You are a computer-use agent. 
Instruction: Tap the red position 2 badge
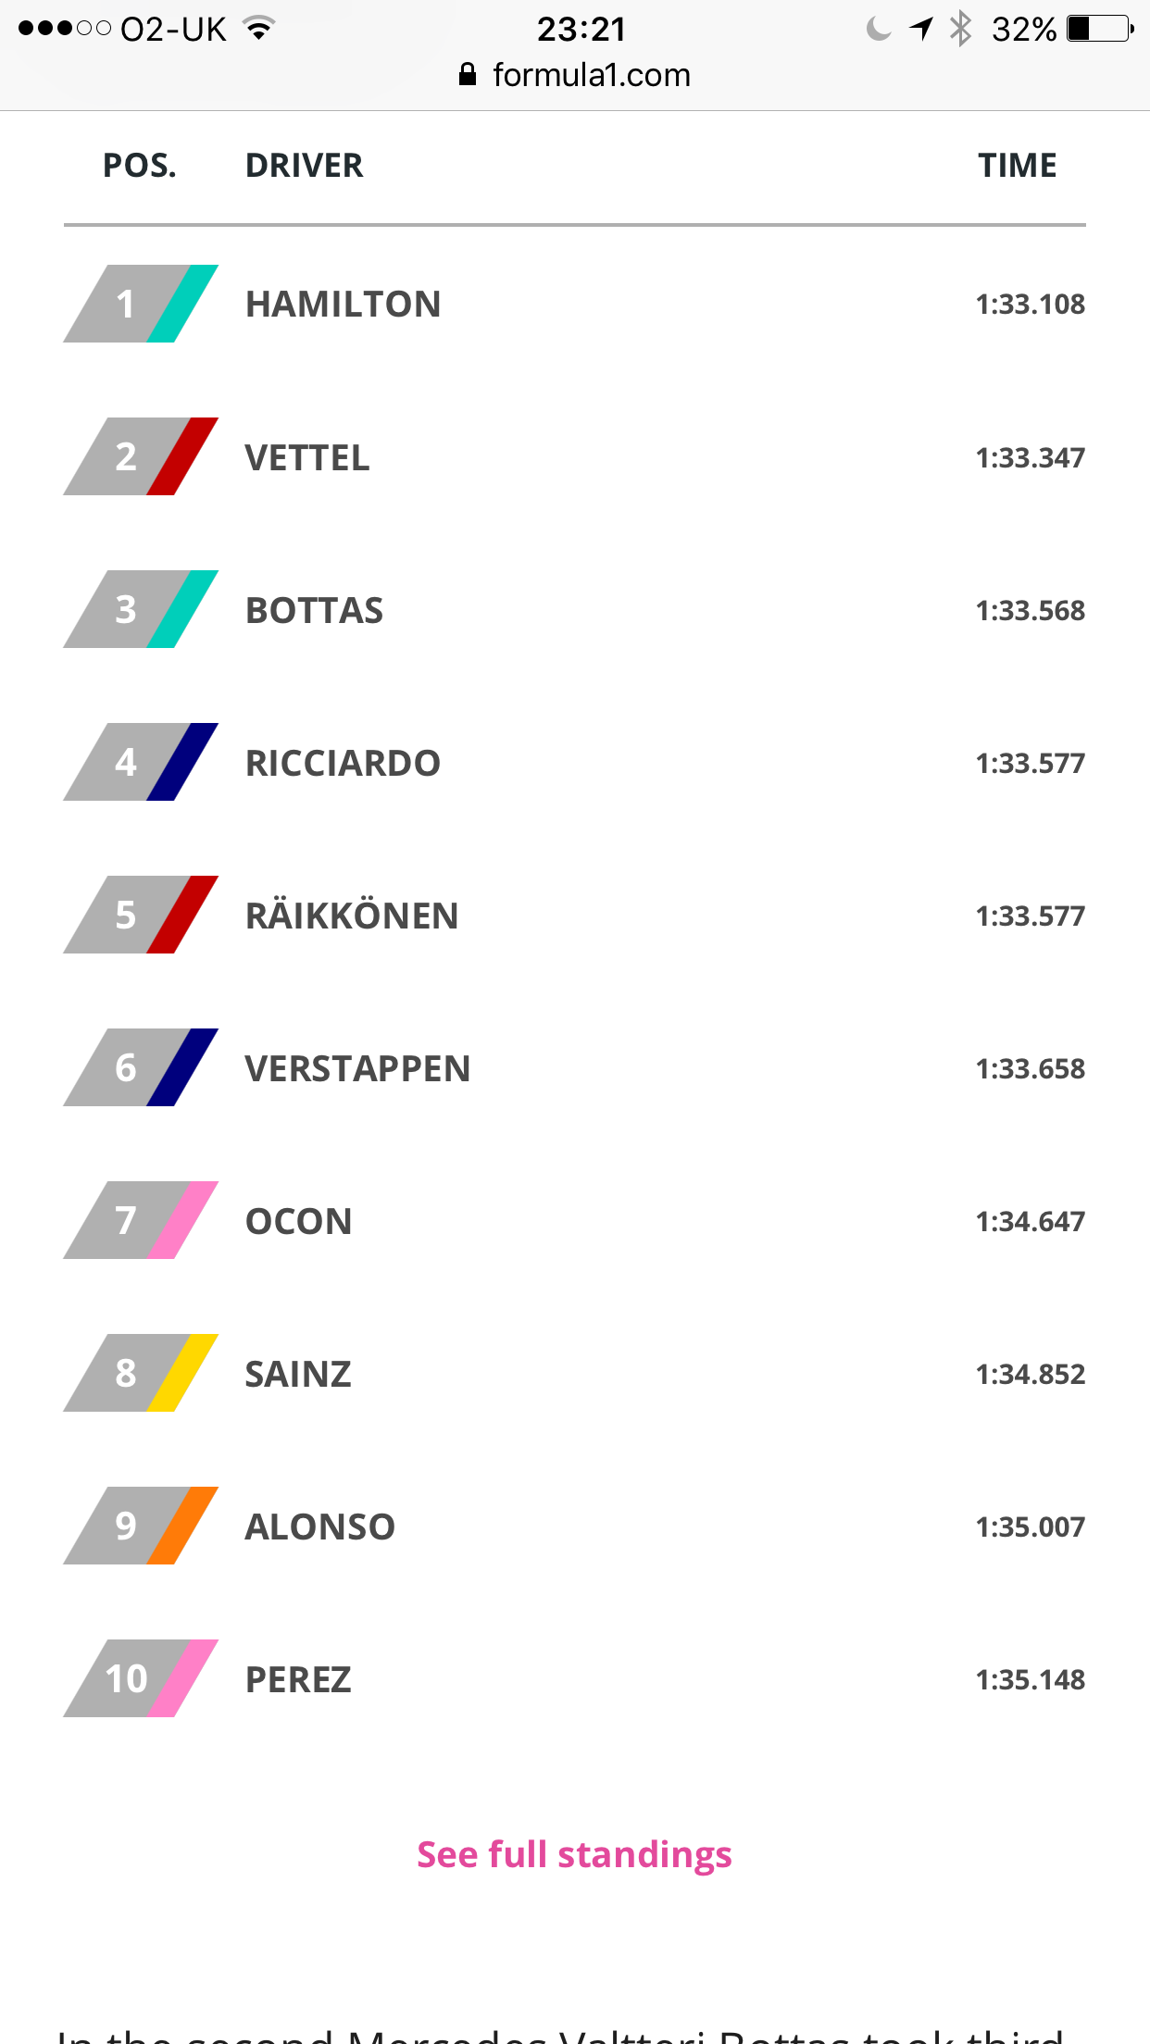point(141,456)
